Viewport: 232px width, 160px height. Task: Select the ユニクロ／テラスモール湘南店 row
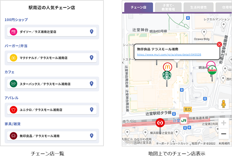[x=52, y=110]
